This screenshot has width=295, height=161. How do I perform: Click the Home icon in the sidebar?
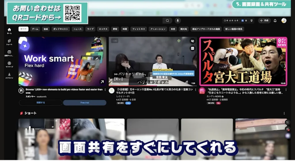point(9,31)
